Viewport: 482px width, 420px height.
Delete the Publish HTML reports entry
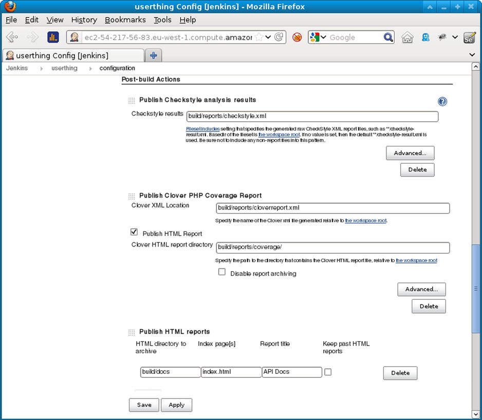coord(400,373)
